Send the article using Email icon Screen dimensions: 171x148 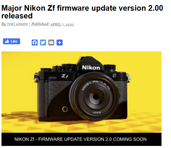tap(51, 42)
